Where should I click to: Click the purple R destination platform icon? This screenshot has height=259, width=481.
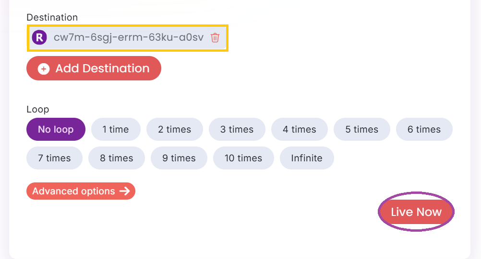click(39, 37)
